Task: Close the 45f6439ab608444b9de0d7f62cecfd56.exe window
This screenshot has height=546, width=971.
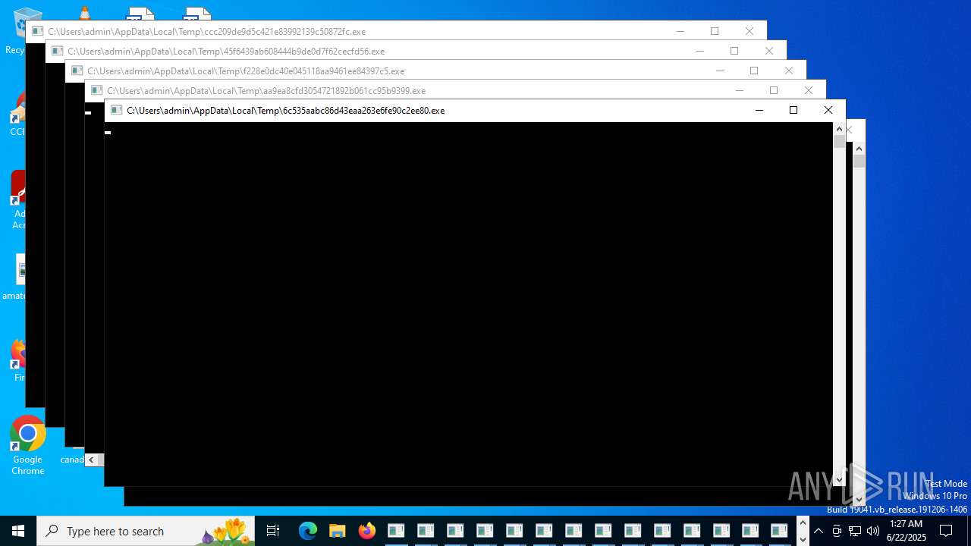Action: (769, 51)
